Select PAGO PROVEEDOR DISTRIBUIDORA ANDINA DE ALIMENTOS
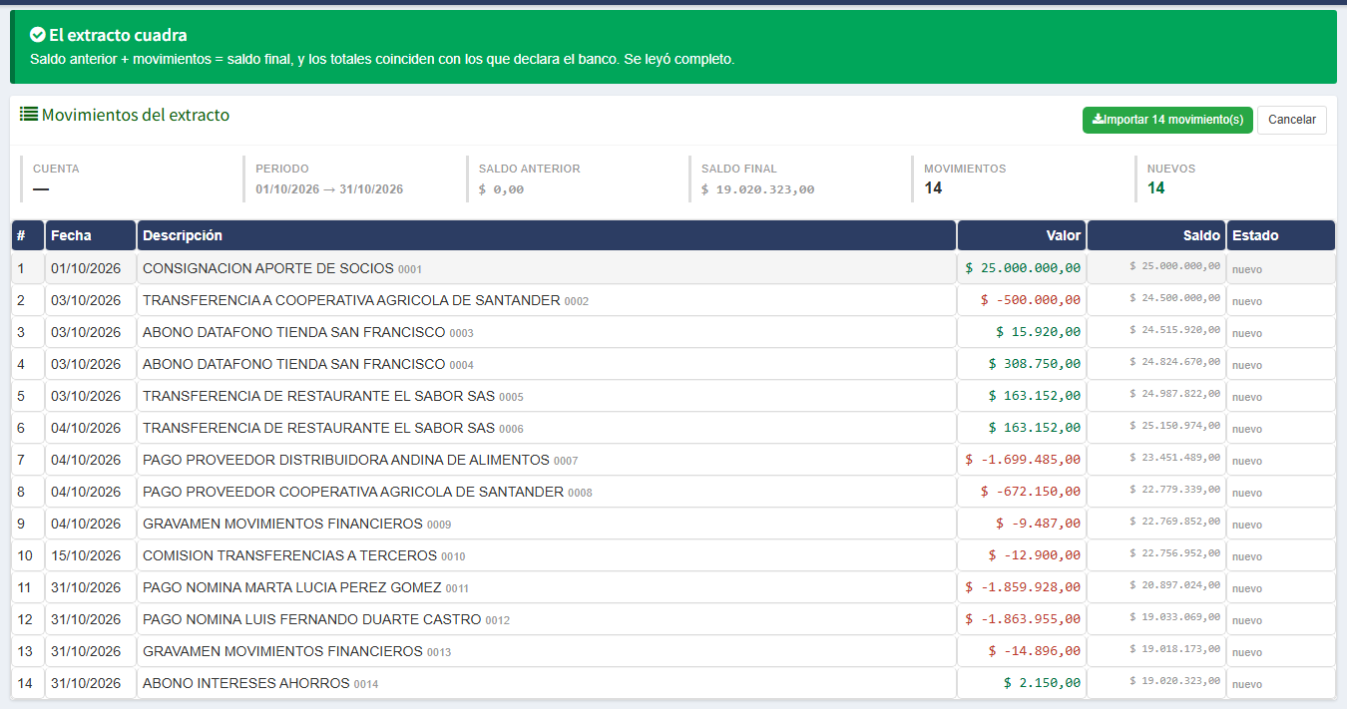The height and width of the screenshot is (709, 1347). tap(346, 460)
